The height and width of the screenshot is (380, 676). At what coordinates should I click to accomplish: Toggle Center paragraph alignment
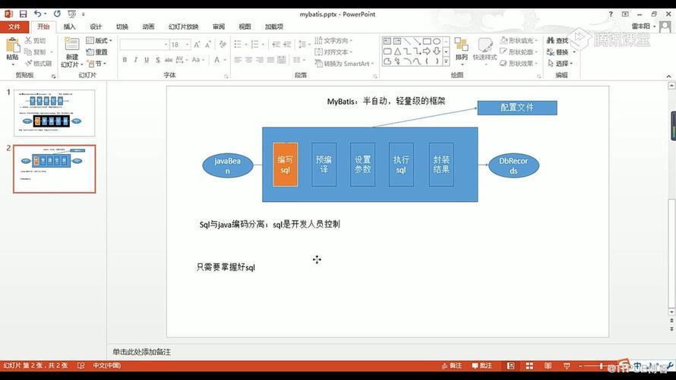tap(249, 60)
